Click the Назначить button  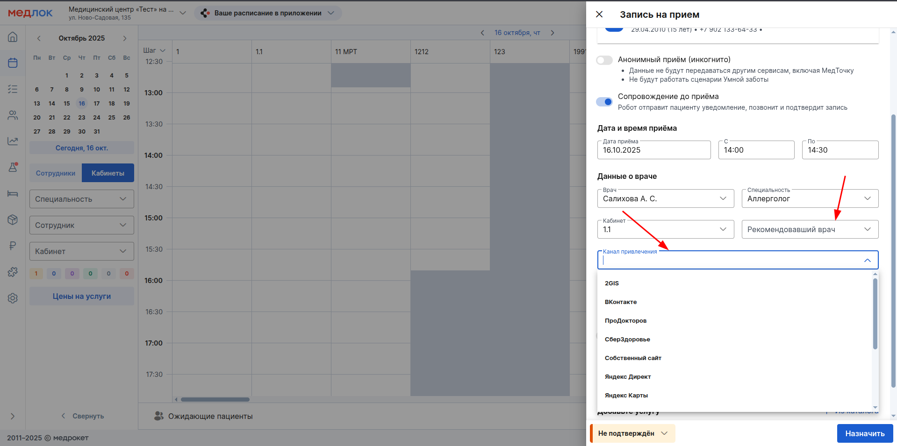click(x=864, y=433)
